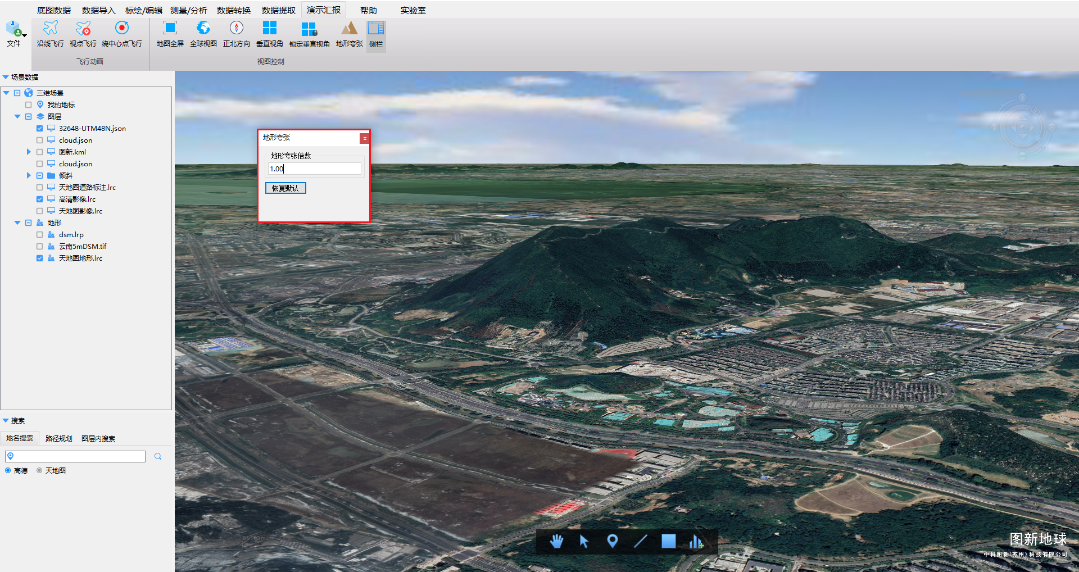Click 地图全屏 fullscreen map icon
The height and width of the screenshot is (572, 1079).
click(x=170, y=28)
